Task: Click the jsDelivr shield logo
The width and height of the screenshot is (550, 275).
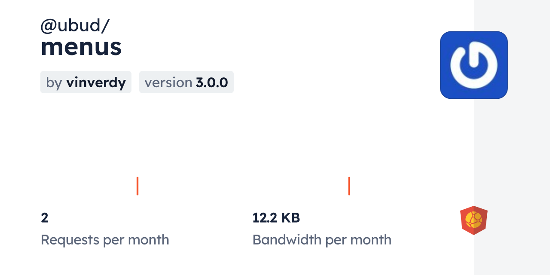Action: 474,220
